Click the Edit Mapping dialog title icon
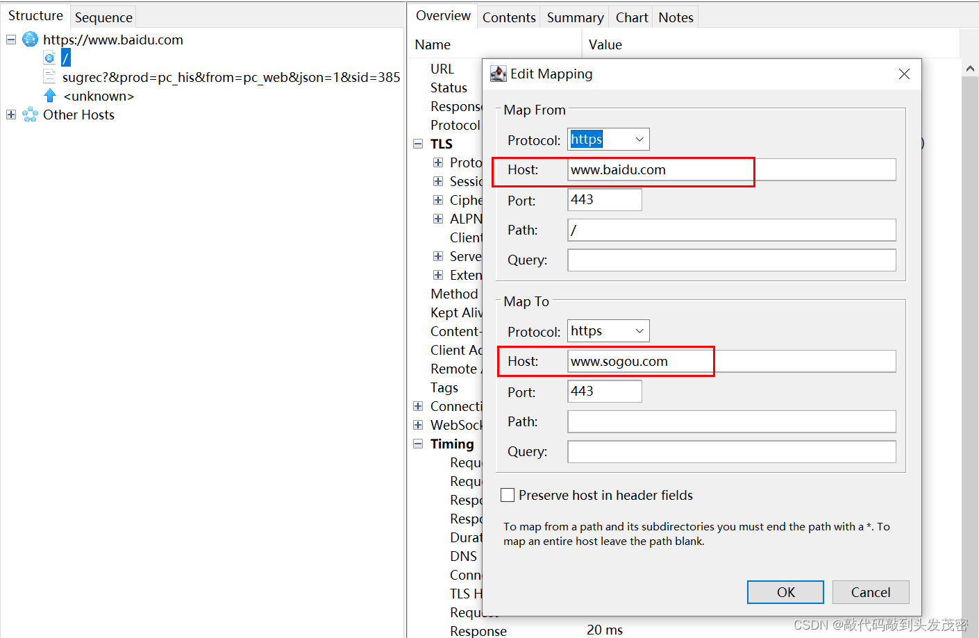 (498, 74)
